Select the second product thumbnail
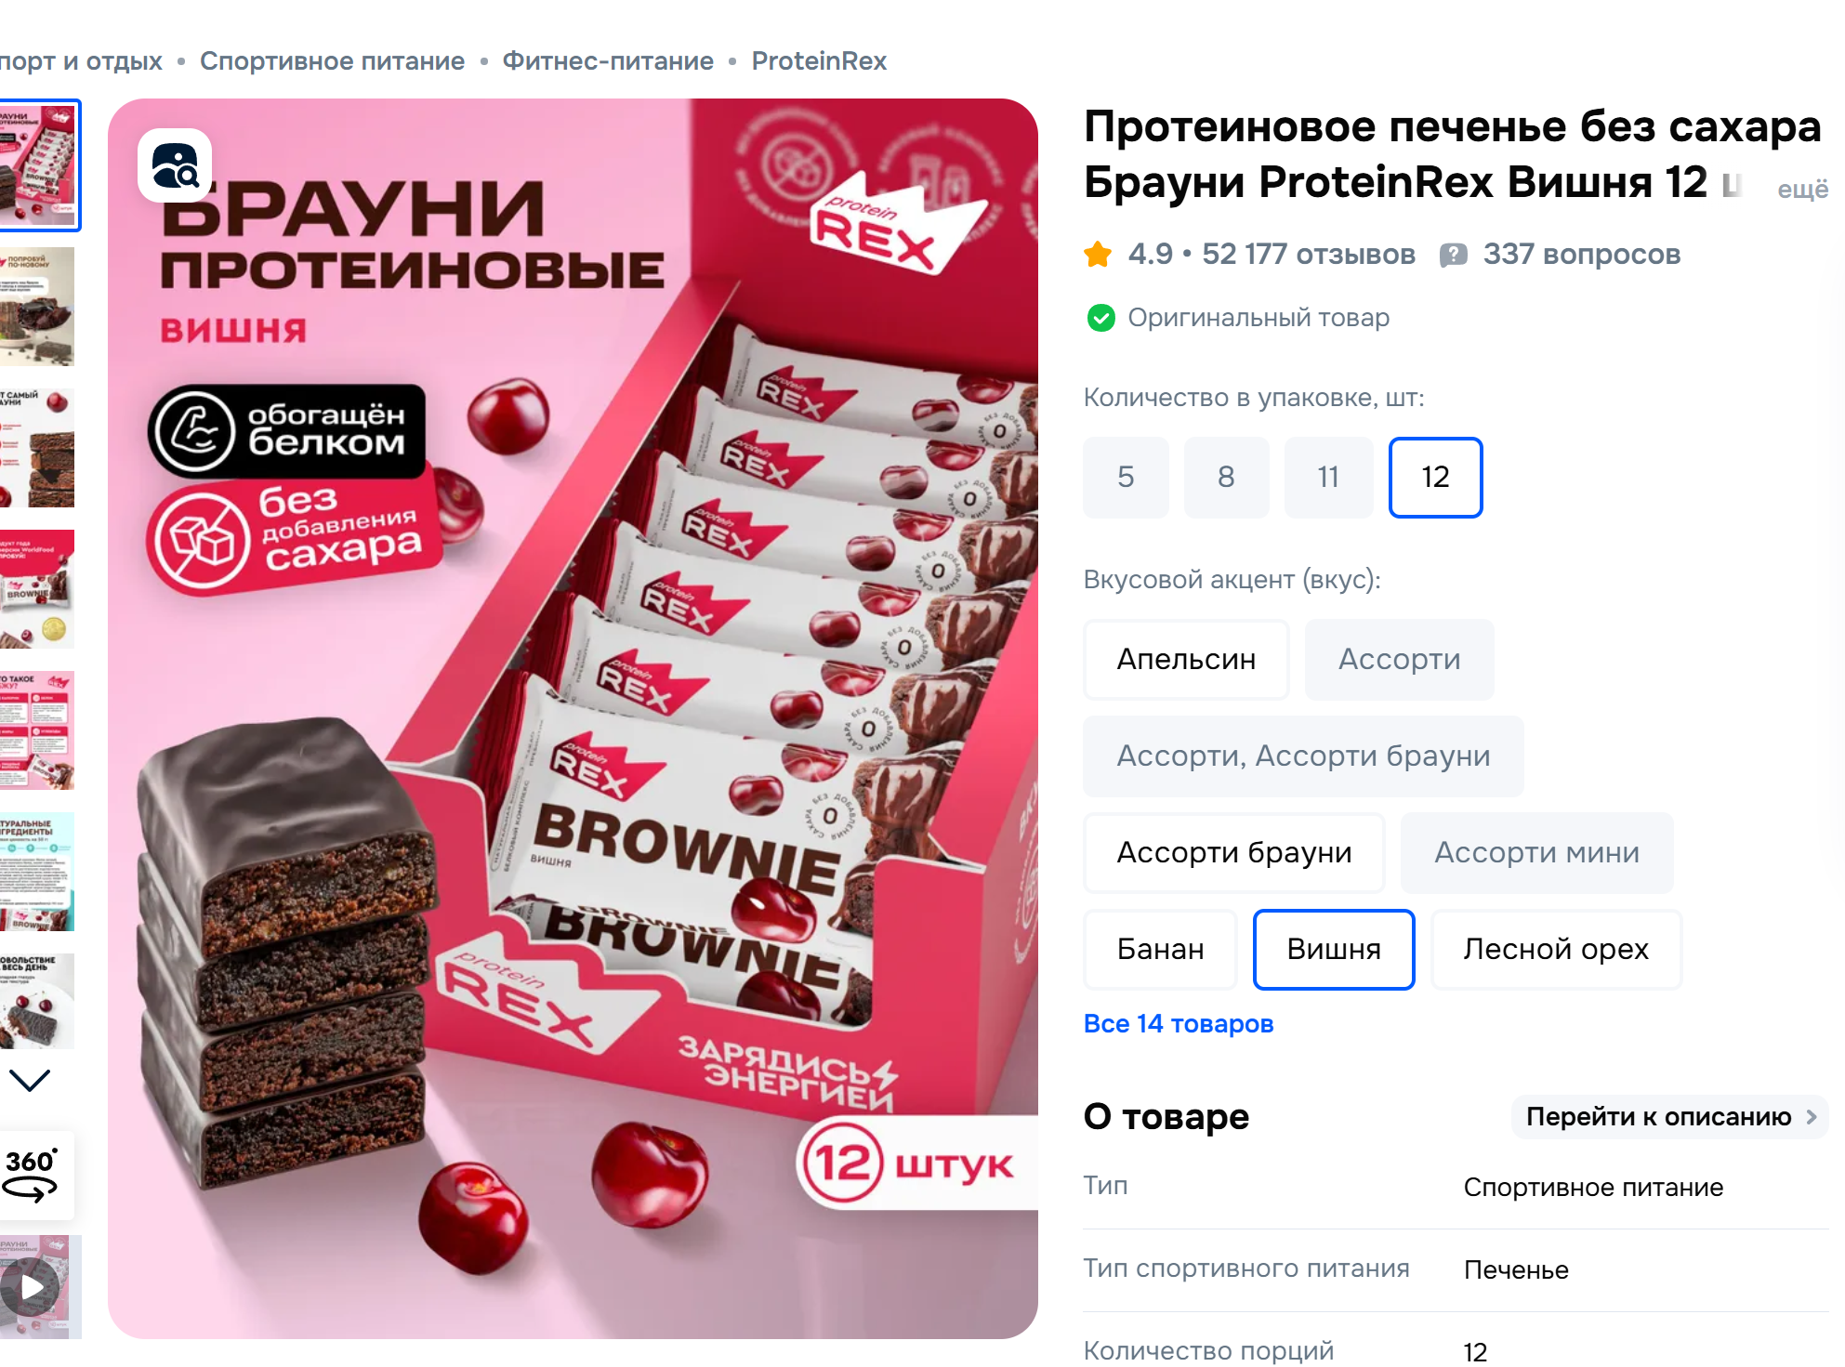 click(37, 307)
